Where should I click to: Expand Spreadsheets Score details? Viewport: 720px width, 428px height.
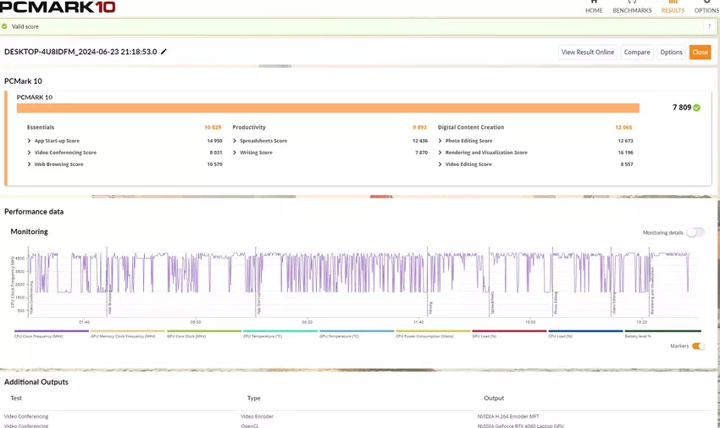pos(235,141)
